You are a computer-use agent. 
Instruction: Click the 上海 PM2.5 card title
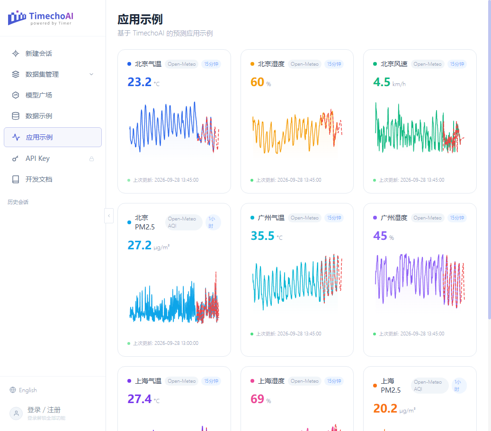tap(391, 386)
